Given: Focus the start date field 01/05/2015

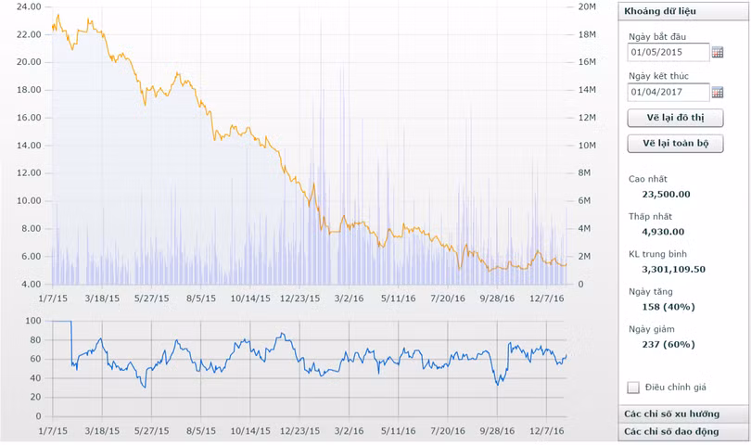Looking at the screenshot, I should click(x=668, y=53).
